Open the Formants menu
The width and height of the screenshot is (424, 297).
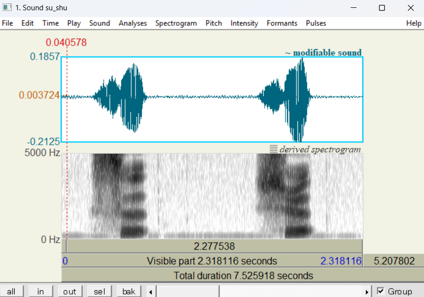(282, 23)
